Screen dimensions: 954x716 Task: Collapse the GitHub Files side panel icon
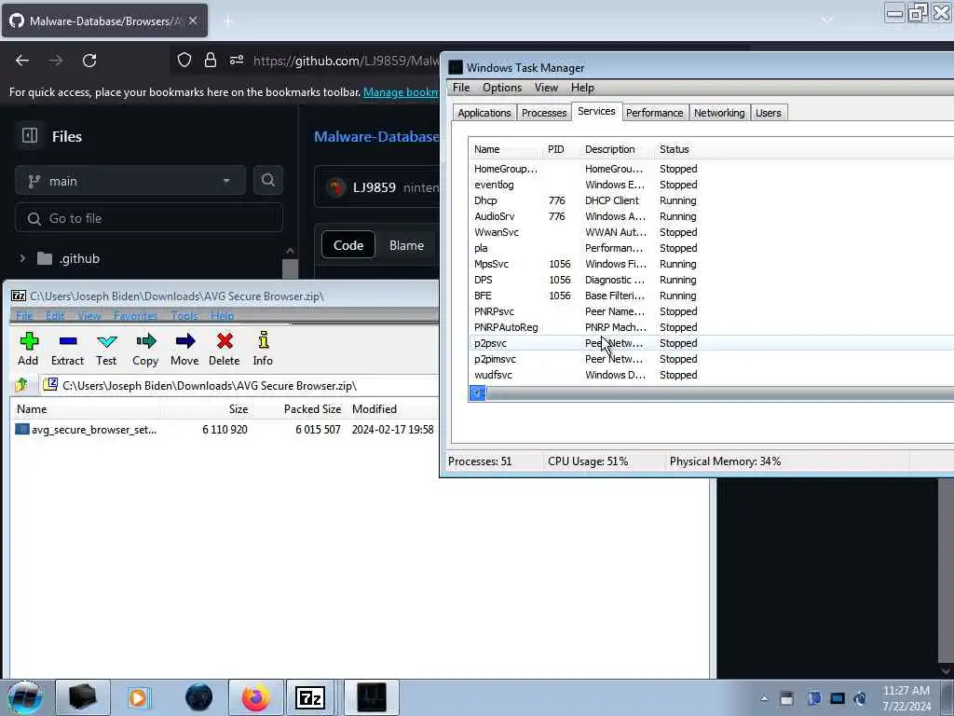click(30, 135)
